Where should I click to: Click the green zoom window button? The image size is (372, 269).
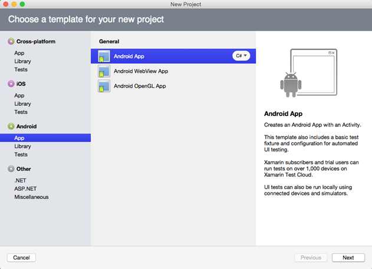click(x=23, y=4)
